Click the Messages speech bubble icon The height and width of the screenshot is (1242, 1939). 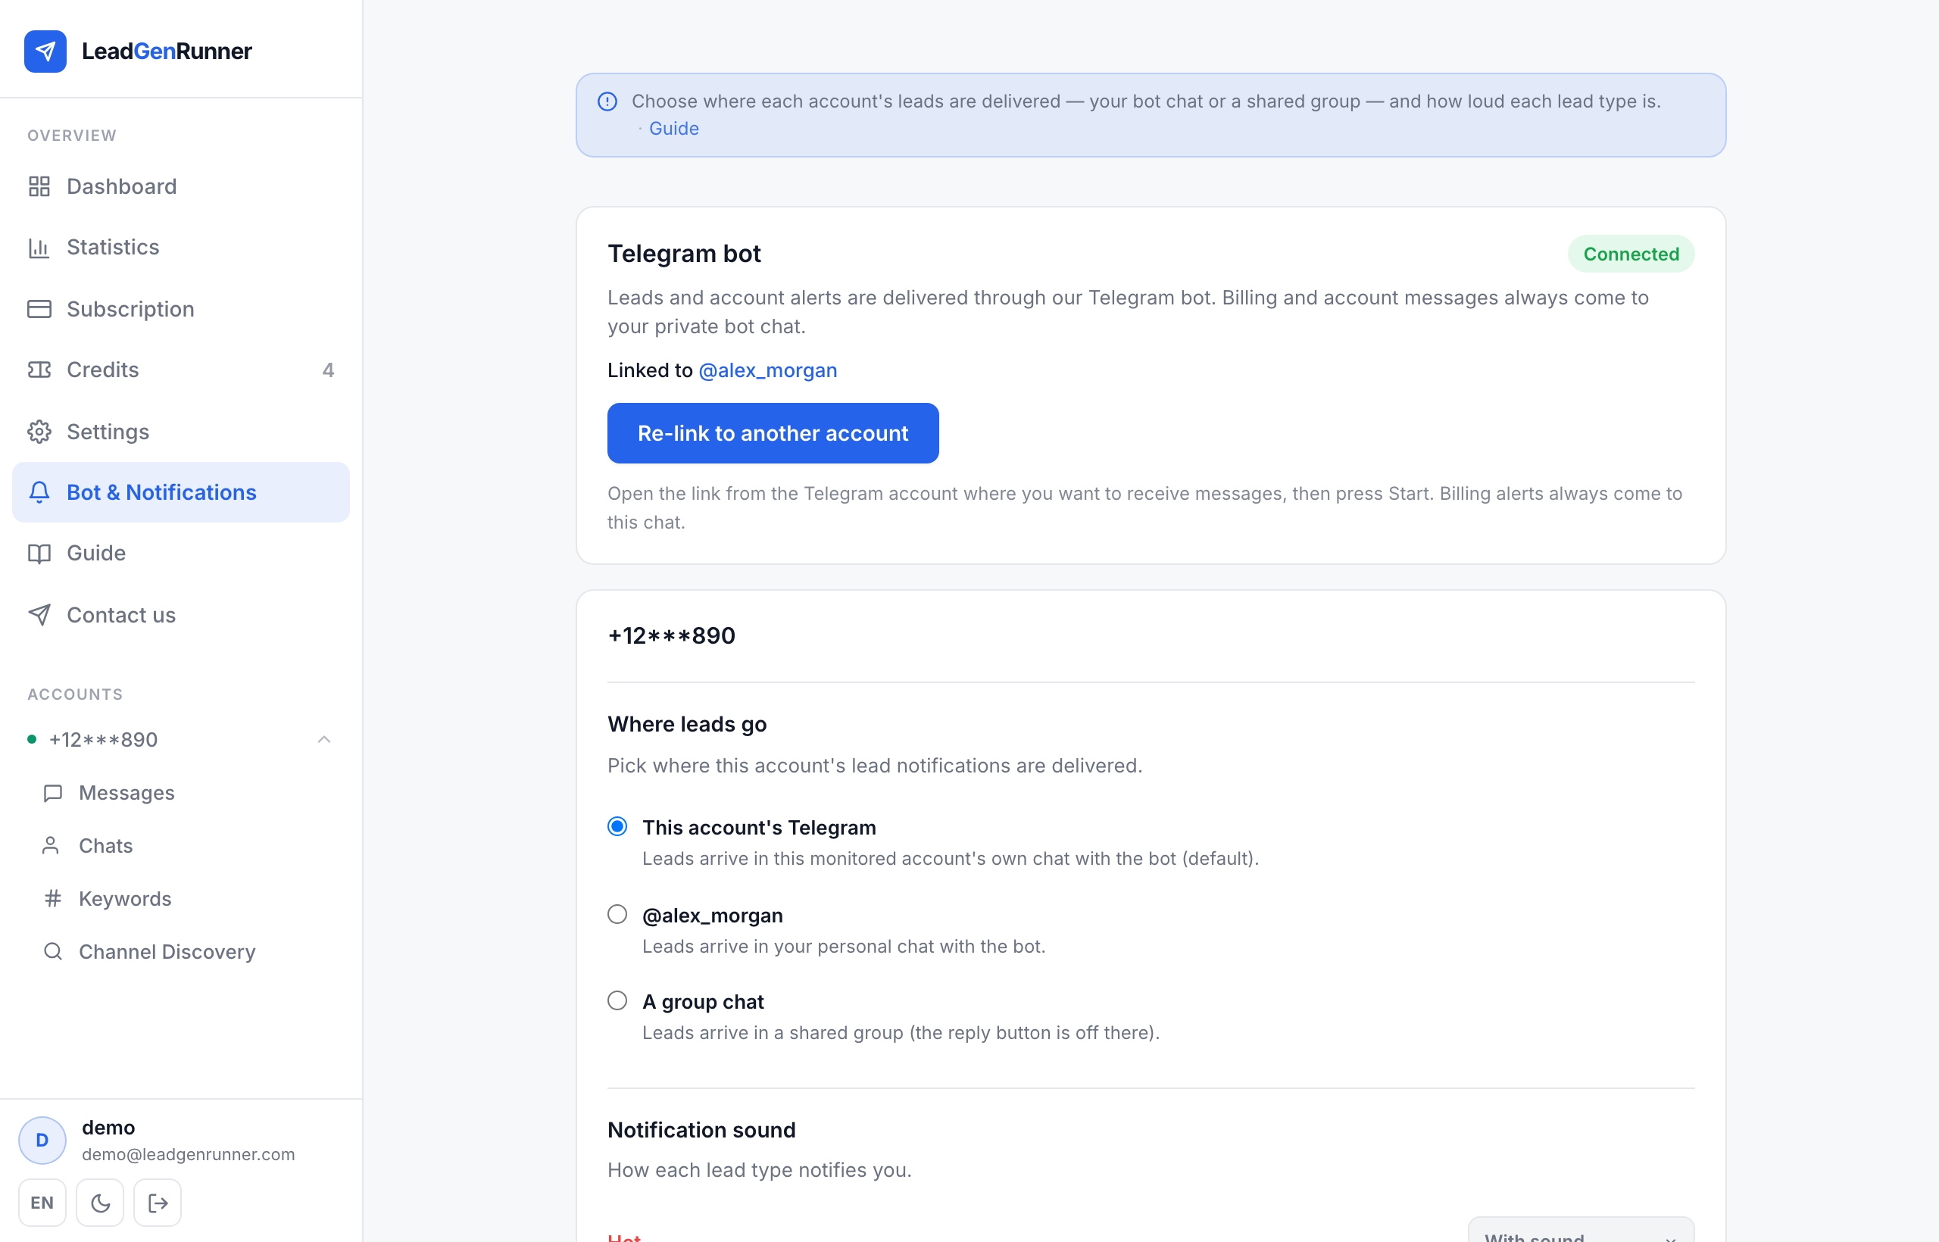pyautogui.click(x=53, y=793)
